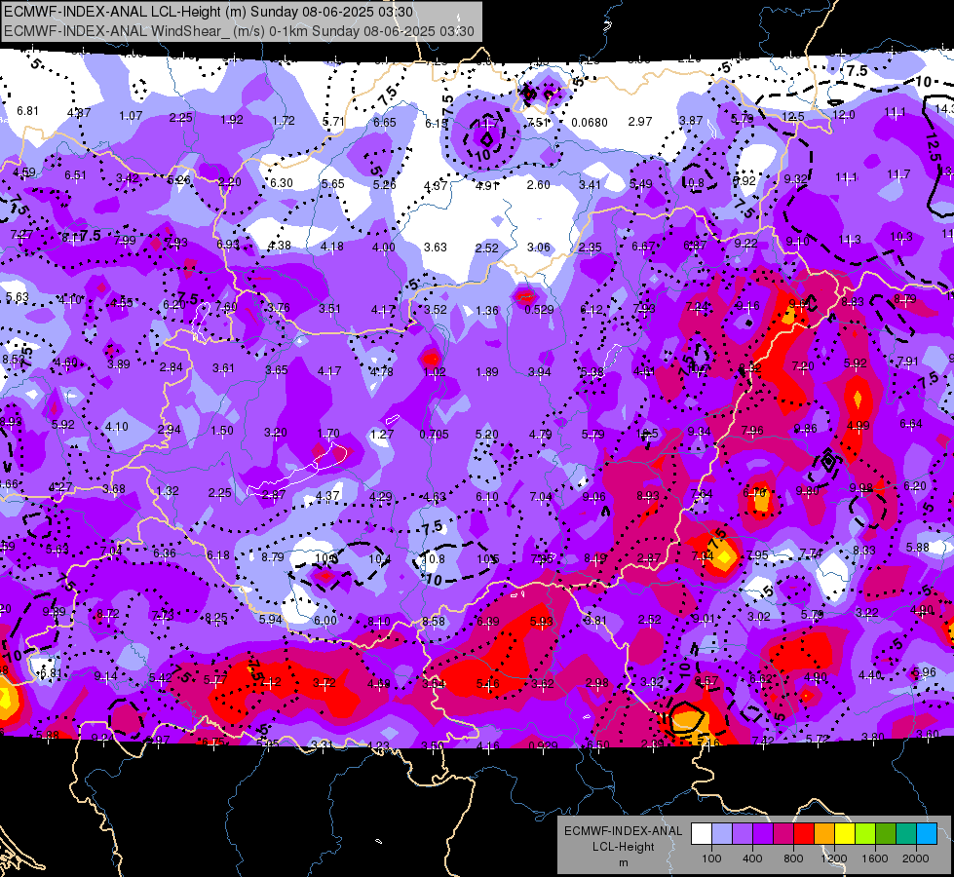The height and width of the screenshot is (877, 954).
Task: Click the legend tick label 1600
Action: [x=875, y=858]
